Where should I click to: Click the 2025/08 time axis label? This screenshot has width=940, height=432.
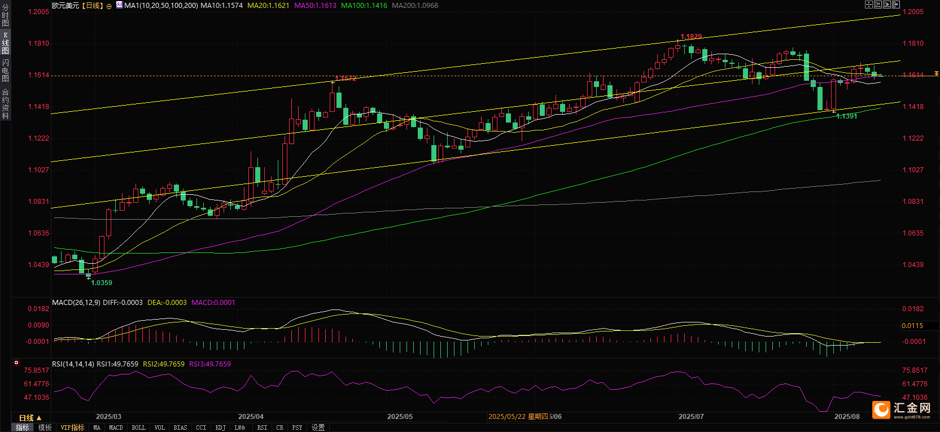[x=847, y=417]
